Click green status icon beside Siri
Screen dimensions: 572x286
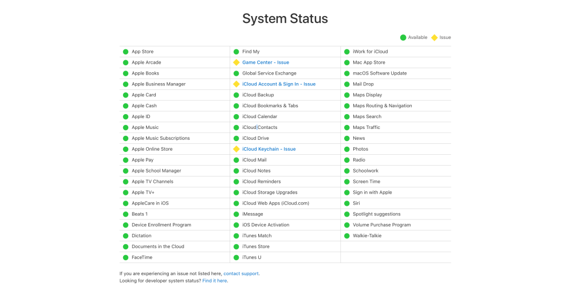coord(347,203)
